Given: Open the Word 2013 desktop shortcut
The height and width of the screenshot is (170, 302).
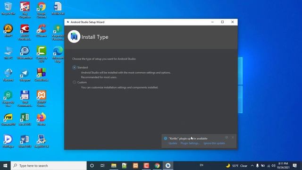Looking at the screenshot, I should [x=25, y=141].
